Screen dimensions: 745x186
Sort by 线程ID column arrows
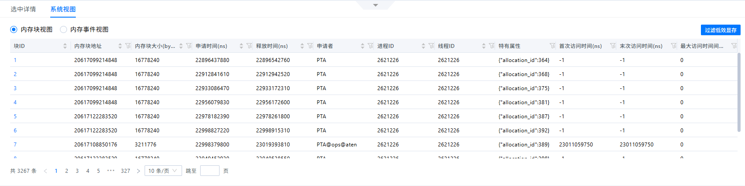tap(484, 46)
